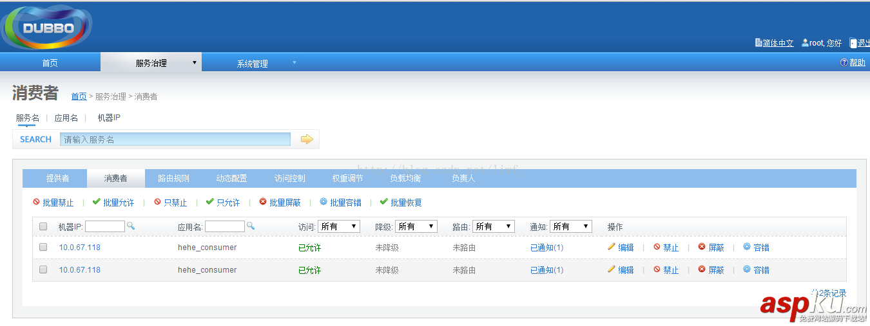Select the 服务名 search type
This screenshot has height=326, width=870.
(28, 118)
